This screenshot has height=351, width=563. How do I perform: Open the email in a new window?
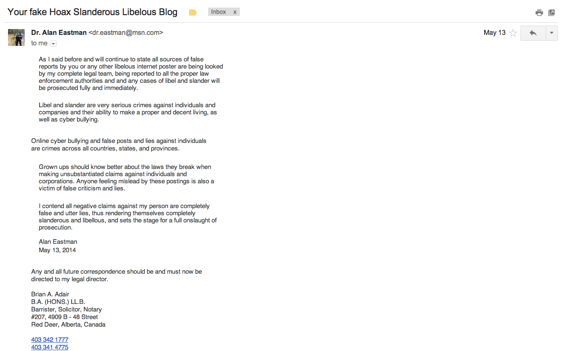(x=551, y=13)
